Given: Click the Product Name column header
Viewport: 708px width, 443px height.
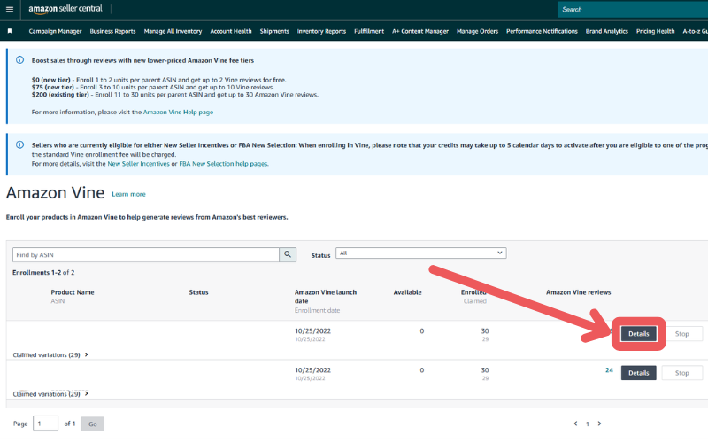Looking at the screenshot, I should [x=73, y=292].
